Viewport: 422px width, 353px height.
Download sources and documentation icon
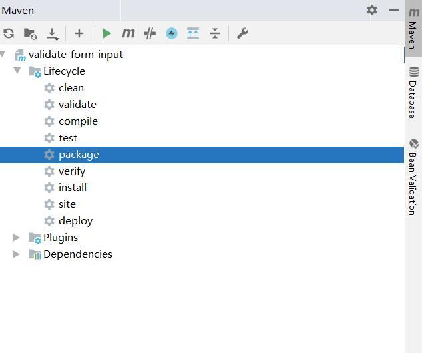(x=53, y=34)
